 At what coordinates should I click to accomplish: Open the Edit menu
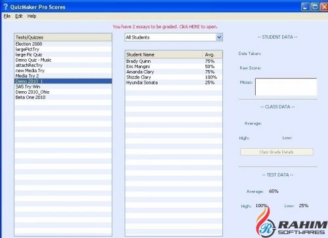[x=19, y=16]
